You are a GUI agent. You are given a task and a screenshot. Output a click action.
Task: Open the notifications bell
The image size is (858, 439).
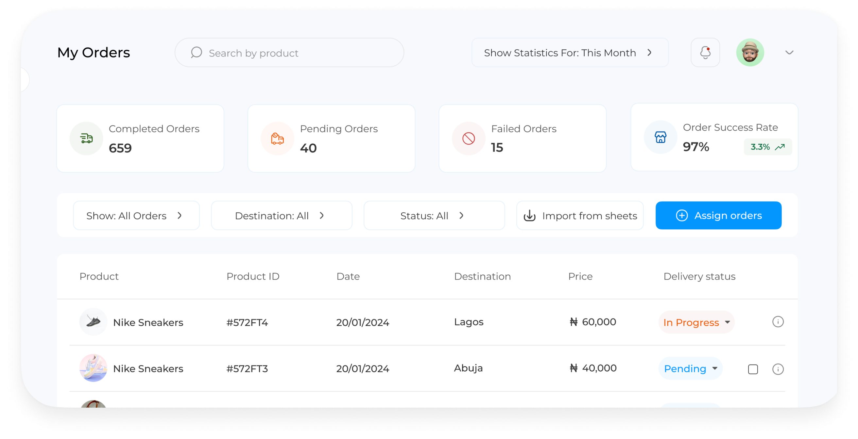coord(705,53)
